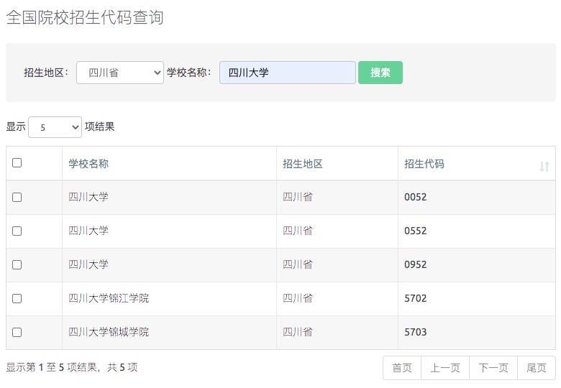Click the 学校名称 input field
This screenshot has width=561, height=388.
[x=287, y=73]
